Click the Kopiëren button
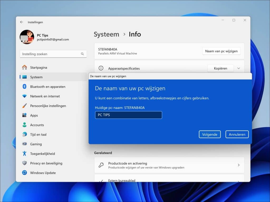270x202 pixels. coord(221,68)
